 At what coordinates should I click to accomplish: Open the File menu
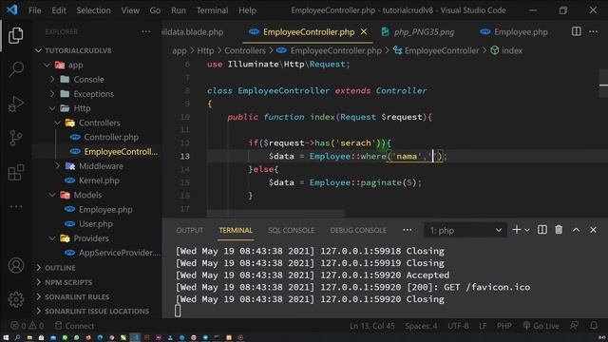pos(34,10)
